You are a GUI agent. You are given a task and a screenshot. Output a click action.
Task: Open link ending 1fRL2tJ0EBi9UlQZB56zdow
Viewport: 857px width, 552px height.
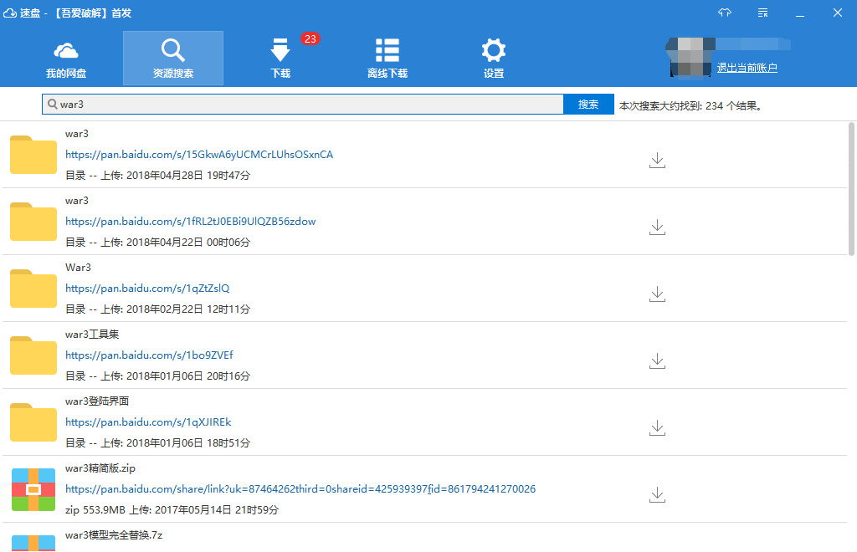[x=190, y=222]
